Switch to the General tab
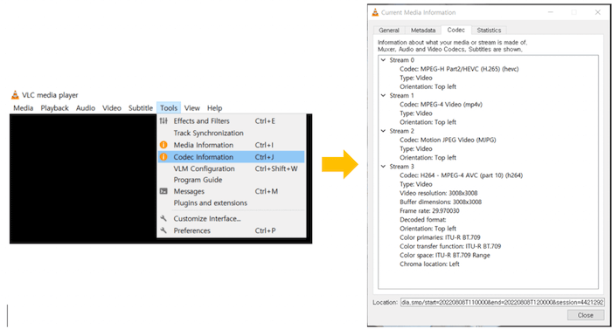The height and width of the screenshot is (329, 612). click(389, 30)
